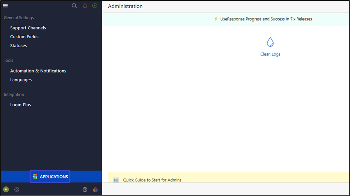Click the search magnifier icon
Viewport: 350px width, 196px height.
pyautogui.click(x=74, y=6)
